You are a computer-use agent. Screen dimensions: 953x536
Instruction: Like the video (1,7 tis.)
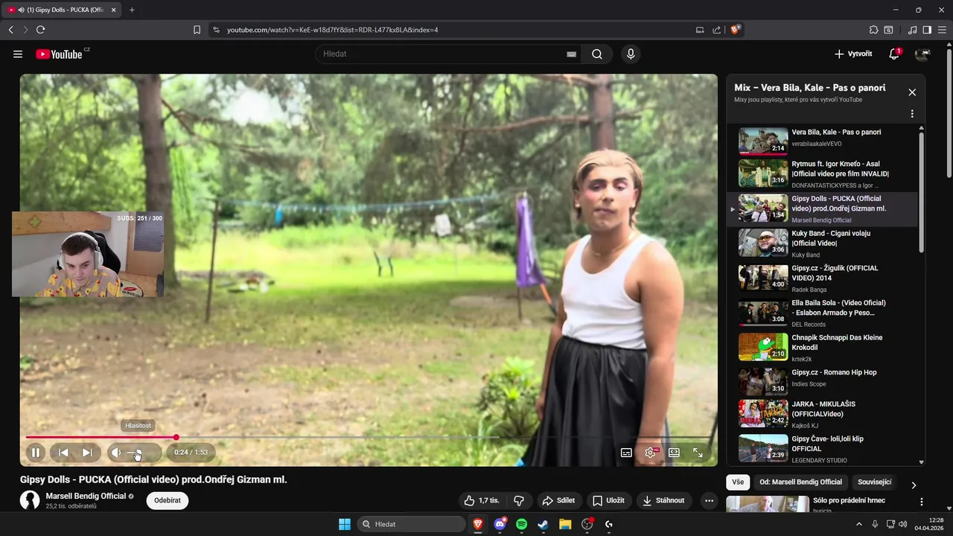[x=482, y=500]
